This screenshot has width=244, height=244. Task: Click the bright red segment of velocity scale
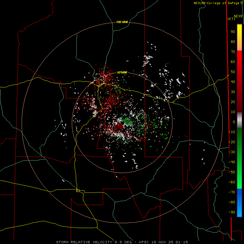(239, 57)
